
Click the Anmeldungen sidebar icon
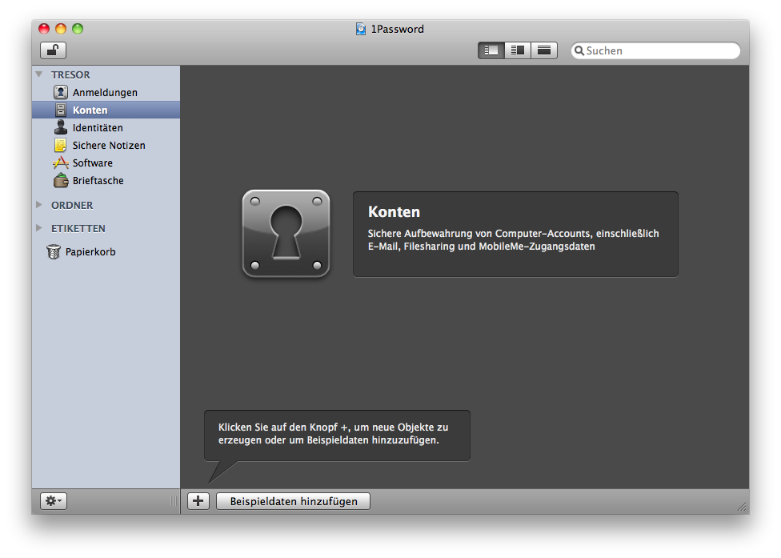tap(60, 93)
